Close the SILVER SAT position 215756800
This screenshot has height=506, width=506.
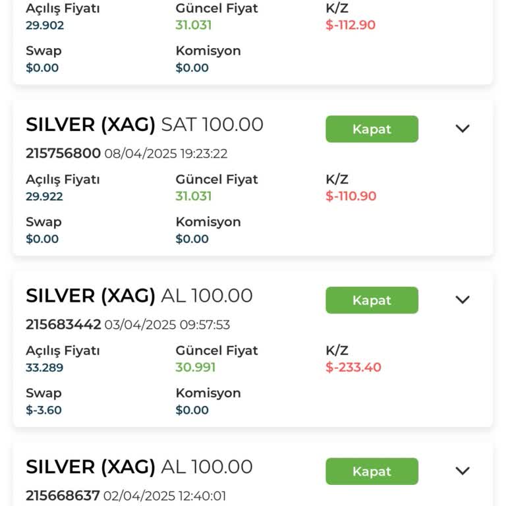click(x=372, y=129)
